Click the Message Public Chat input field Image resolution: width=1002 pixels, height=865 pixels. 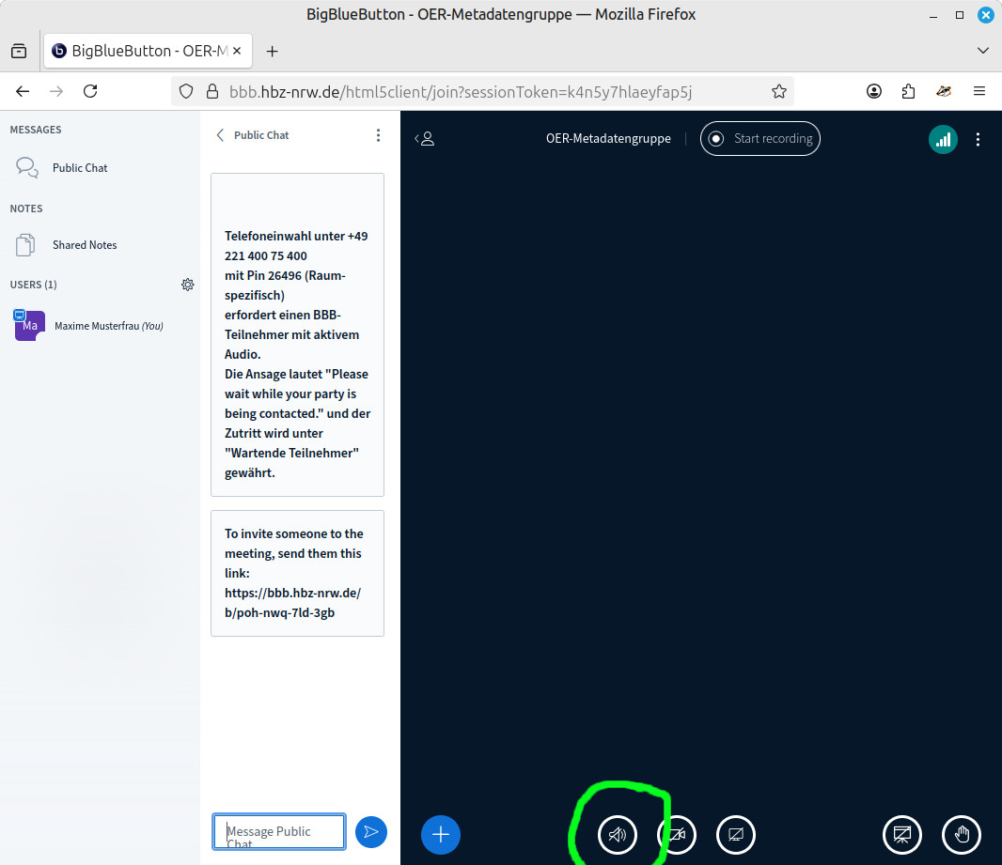tap(279, 831)
